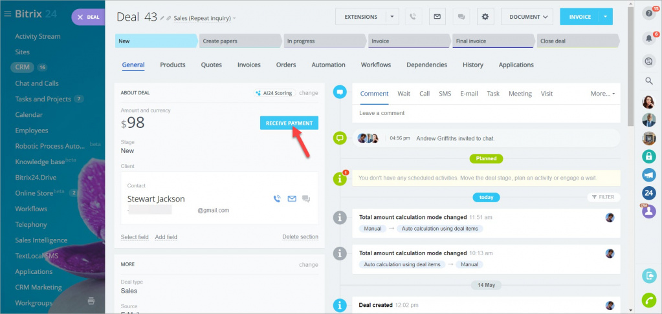662x314 pixels.
Task: Click change link in About Deal section
Action: [309, 93]
